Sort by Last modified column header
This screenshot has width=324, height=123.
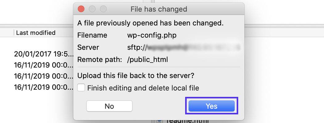point(36,33)
